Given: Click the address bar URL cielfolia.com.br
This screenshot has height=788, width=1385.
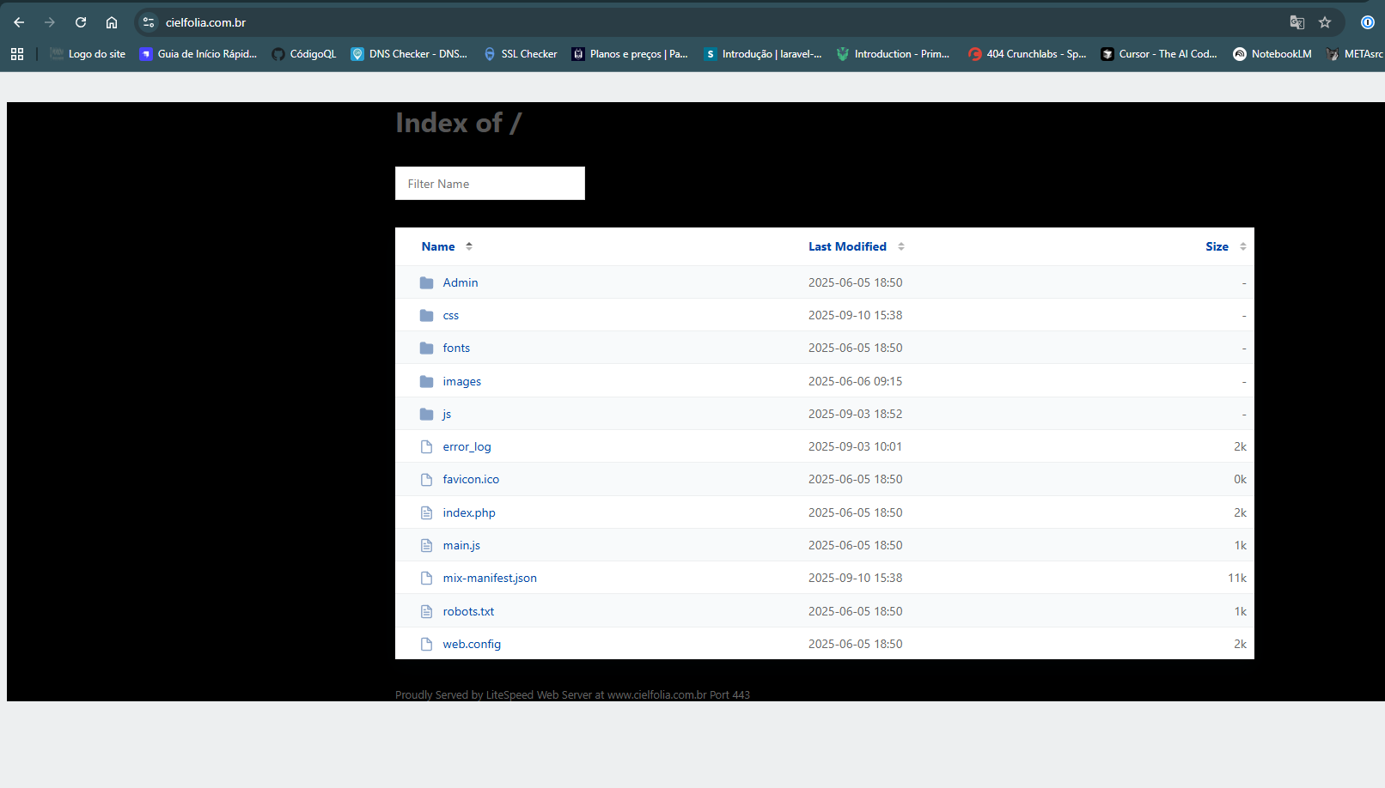Looking at the screenshot, I should pos(205,22).
